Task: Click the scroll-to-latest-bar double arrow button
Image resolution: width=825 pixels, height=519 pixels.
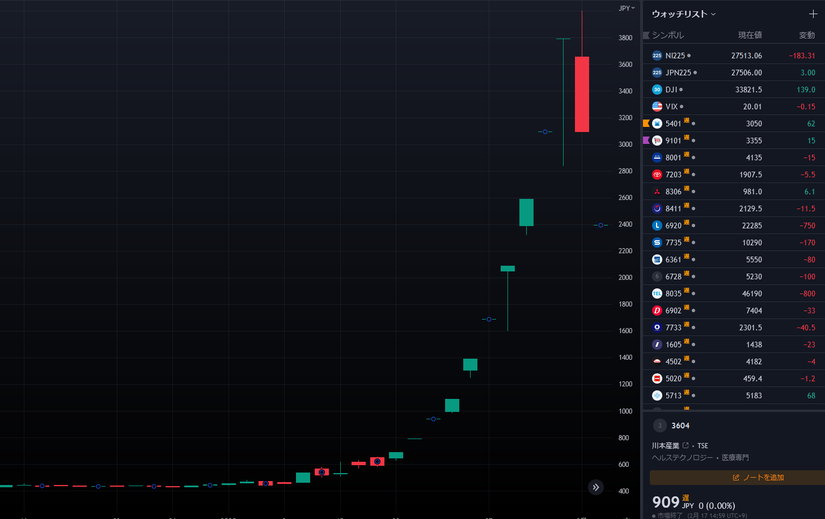Action: pos(595,487)
